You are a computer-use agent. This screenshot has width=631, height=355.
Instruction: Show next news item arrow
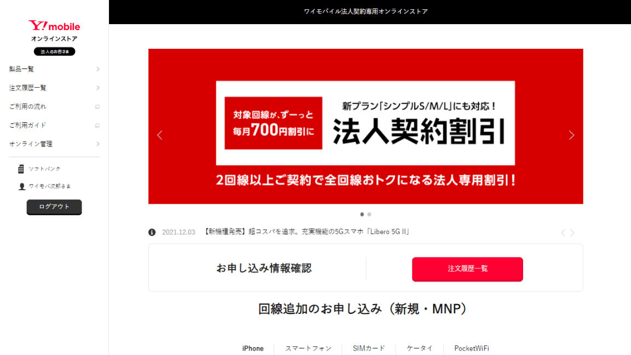point(572,233)
